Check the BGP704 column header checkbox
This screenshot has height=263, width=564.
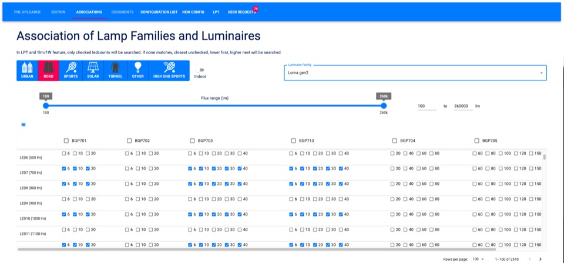[395, 141]
